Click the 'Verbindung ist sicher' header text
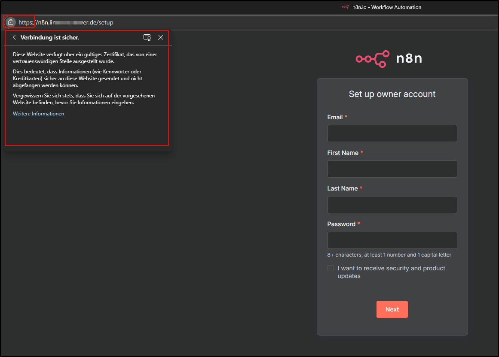Screen dimensions: 499x357 click(x=49, y=37)
